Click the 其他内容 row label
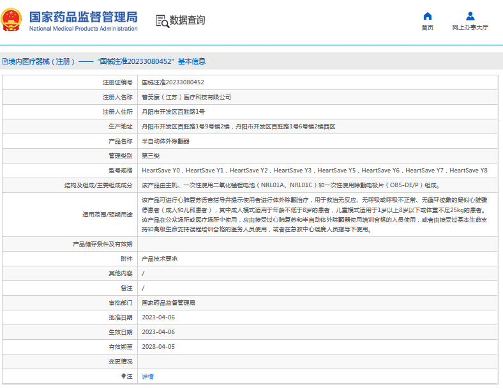Viewport: 503px width, 389px height. point(120,273)
